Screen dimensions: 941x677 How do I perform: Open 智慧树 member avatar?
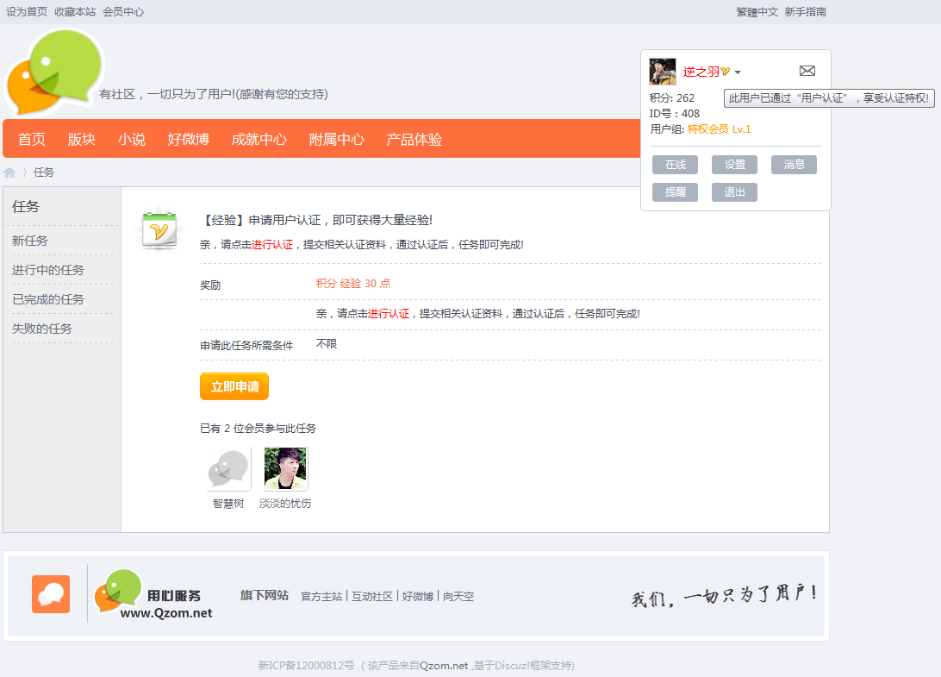pyautogui.click(x=228, y=468)
